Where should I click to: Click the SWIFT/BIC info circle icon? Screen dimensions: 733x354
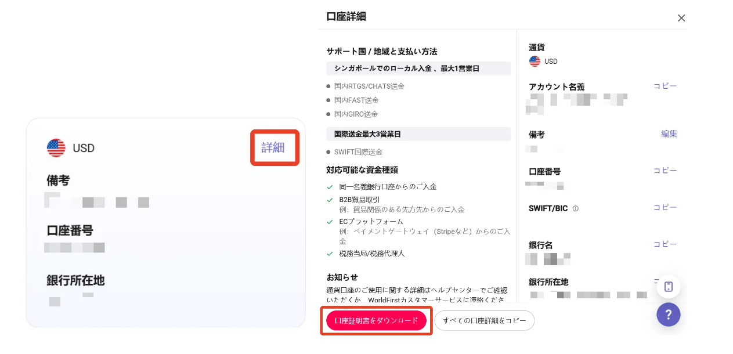[576, 208]
